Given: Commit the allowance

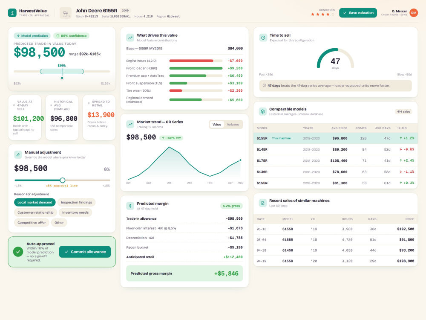Looking at the screenshot, I should pyautogui.click(x=85, y=252).
